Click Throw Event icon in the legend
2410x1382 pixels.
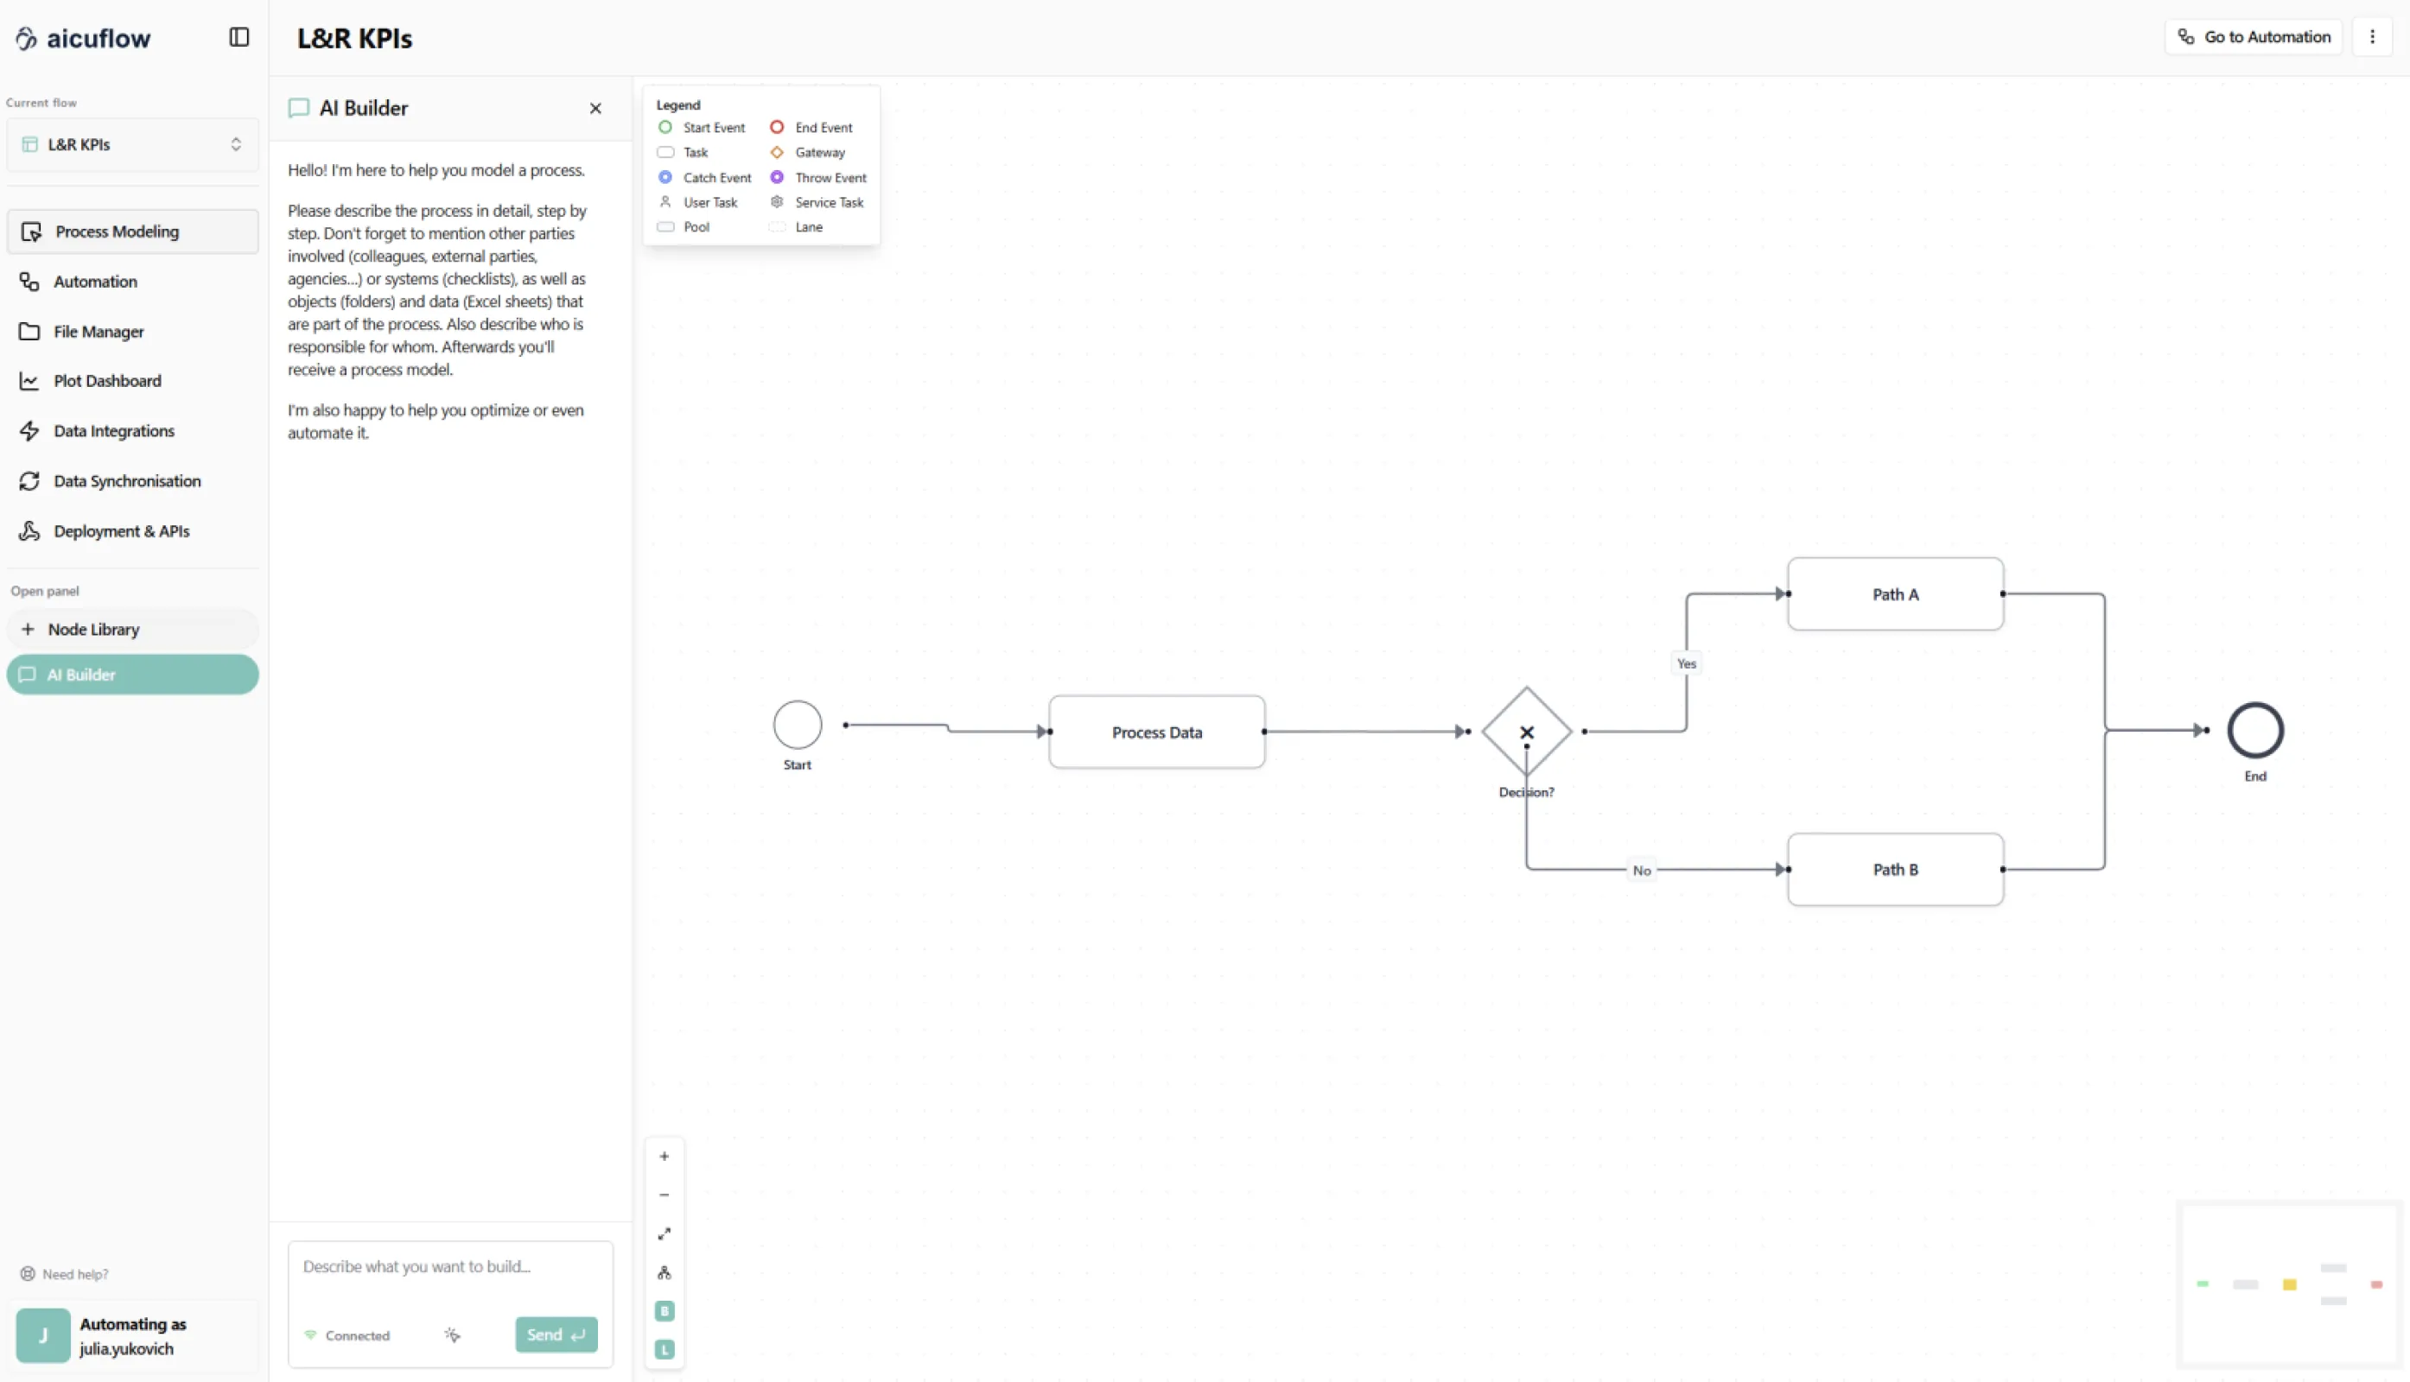pyautogui.click(x=777, y=177)
